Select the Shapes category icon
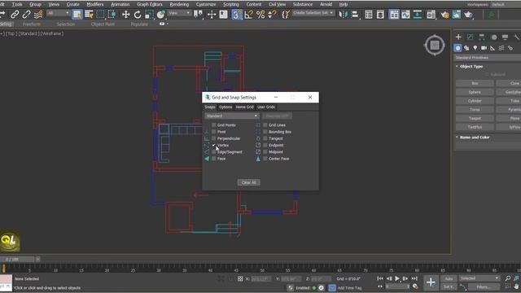Viewport: 521px width, 293px height. pos(466,48)
